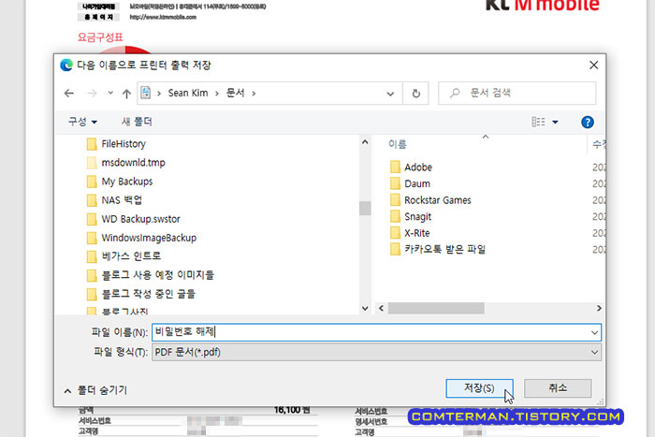The height and width of the screenshot is (437, 655).
Task: Open the 구성 menu
Action: [x=82, y=122]
